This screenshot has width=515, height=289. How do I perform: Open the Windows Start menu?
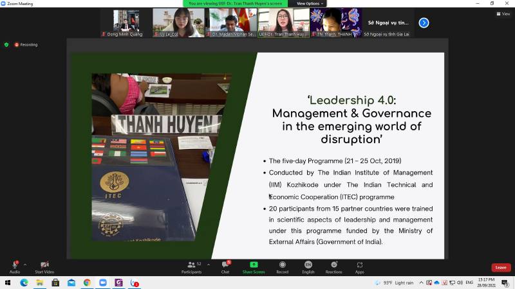(8, 283)
